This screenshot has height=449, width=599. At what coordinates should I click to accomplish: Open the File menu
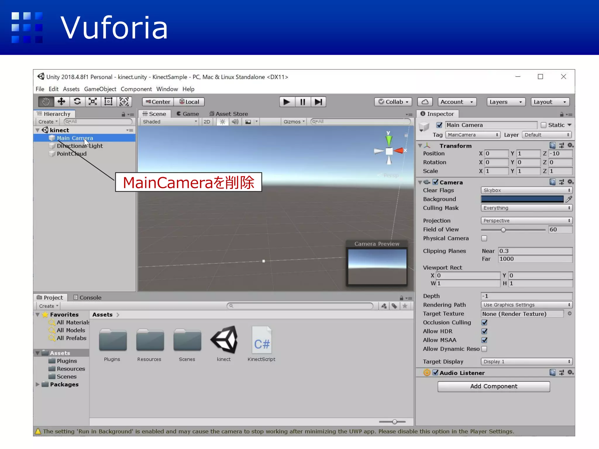(40, 89)
